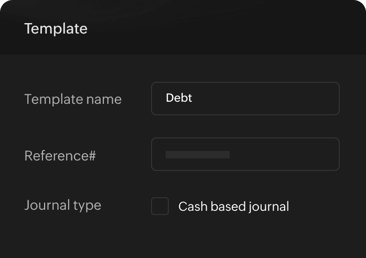This screenshot has height=258, width=366.
Task: Click the "Debt" text in Template name
Action: 179,98
